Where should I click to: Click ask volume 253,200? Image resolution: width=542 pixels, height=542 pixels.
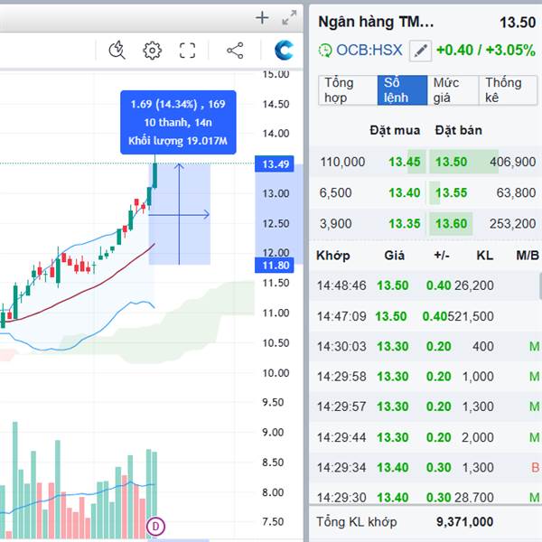[512, 224]
